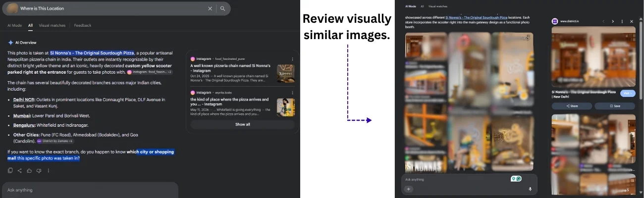Click the magnifier search icon in left search bar

click(223, 8)
